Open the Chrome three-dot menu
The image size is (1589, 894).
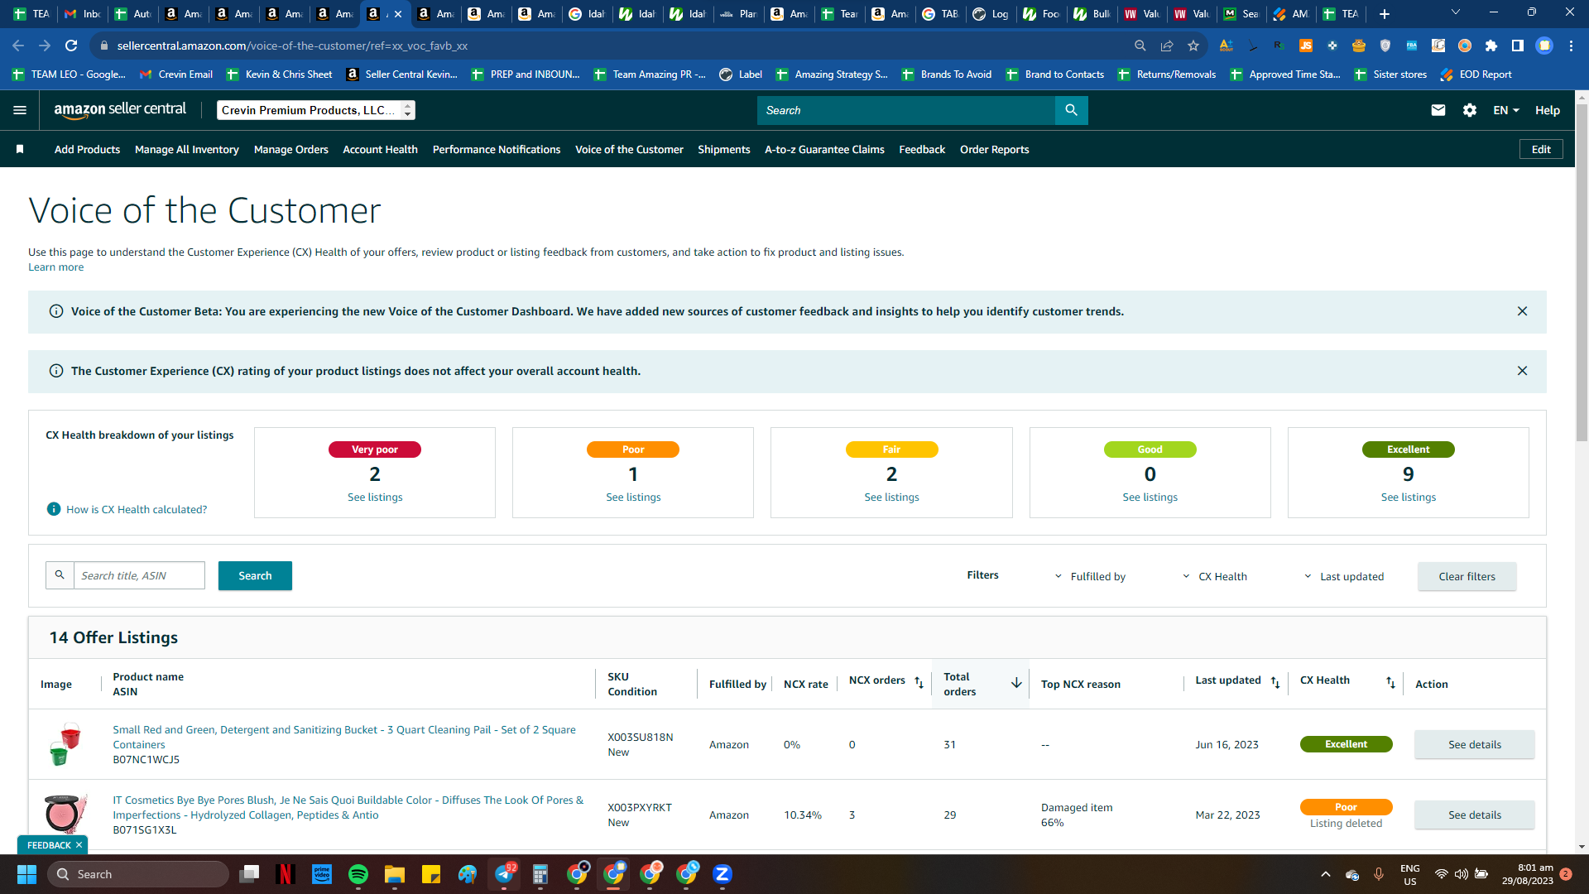(1571, 46)
